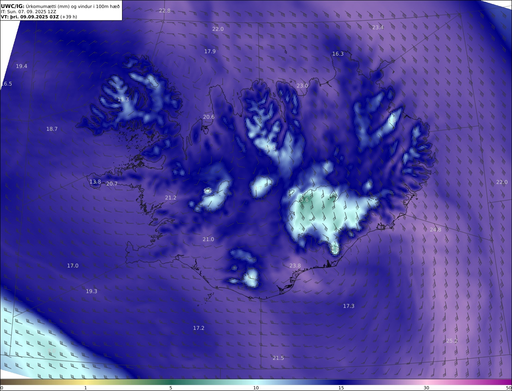Click the 5.6 value on the glacier

pos(304,199)
